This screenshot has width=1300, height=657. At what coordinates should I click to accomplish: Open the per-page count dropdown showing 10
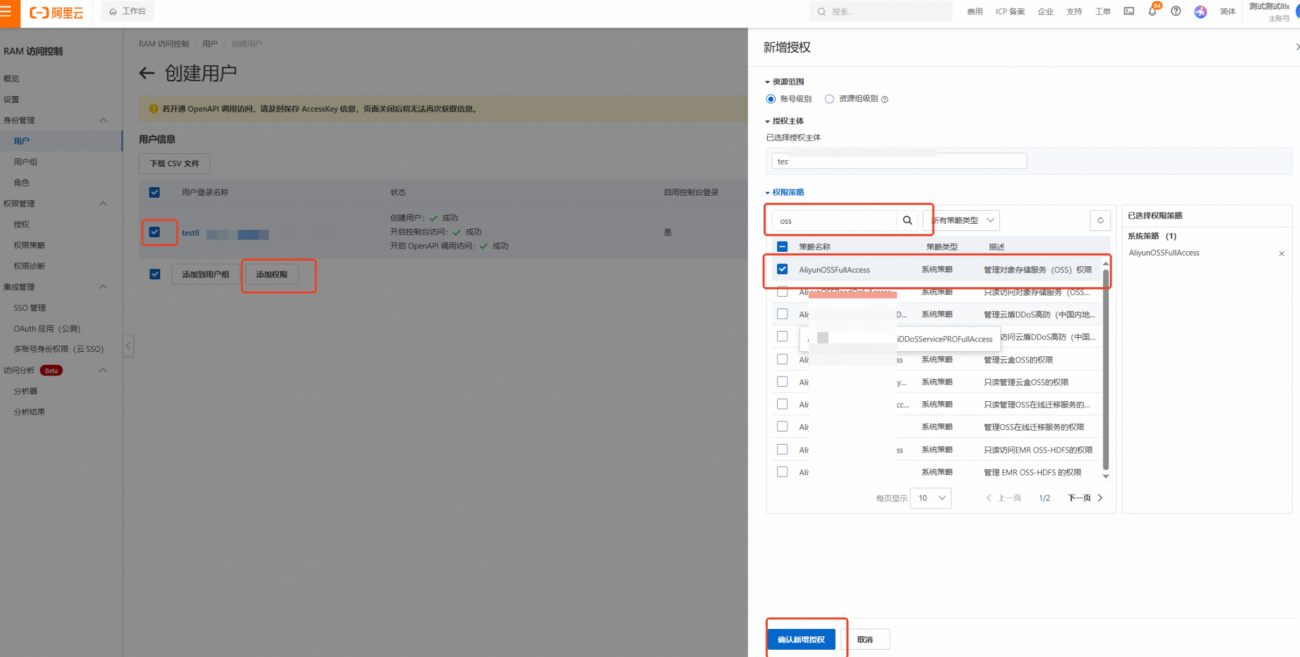[x=931, y=498]
